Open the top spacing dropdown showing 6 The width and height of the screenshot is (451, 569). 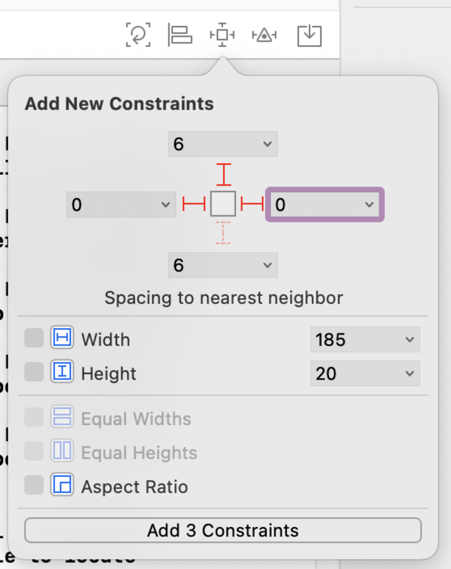coord(222,144)
